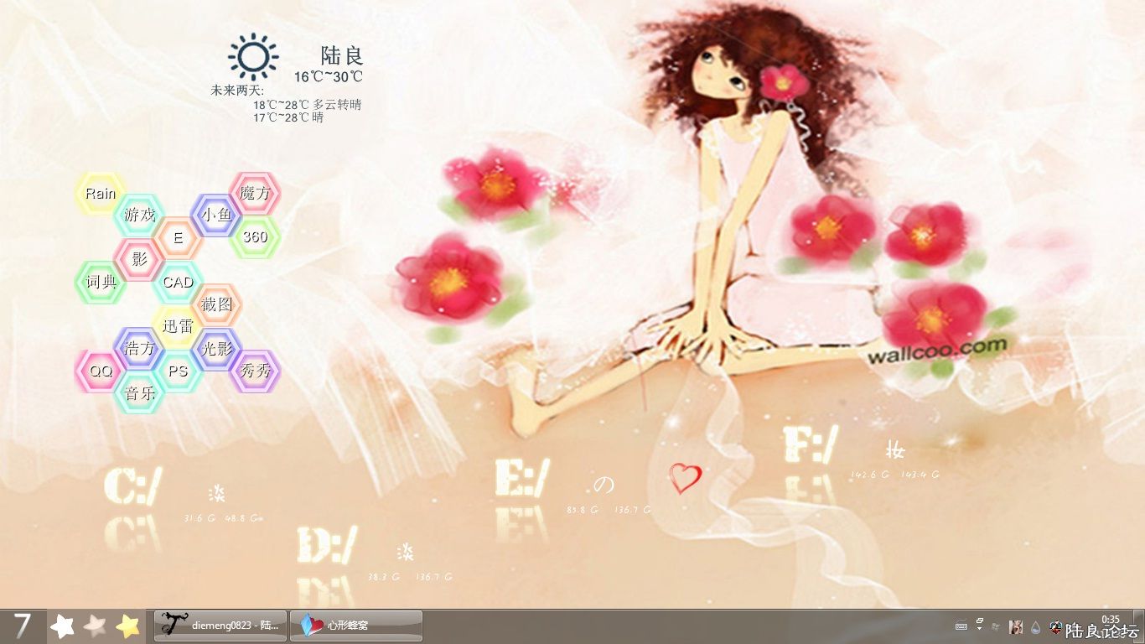Image resolution: width=1145 pixels, height=644 pixels.
Task: Open the C:/ drive desktop widget
Action: (132, 486)
